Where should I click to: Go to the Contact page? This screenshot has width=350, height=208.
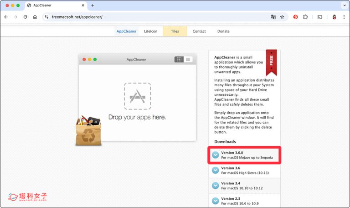pos(199,31)
